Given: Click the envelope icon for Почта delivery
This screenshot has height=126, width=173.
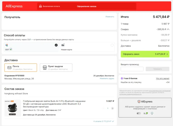Looking at the screenshot, I should pos(9,68).
